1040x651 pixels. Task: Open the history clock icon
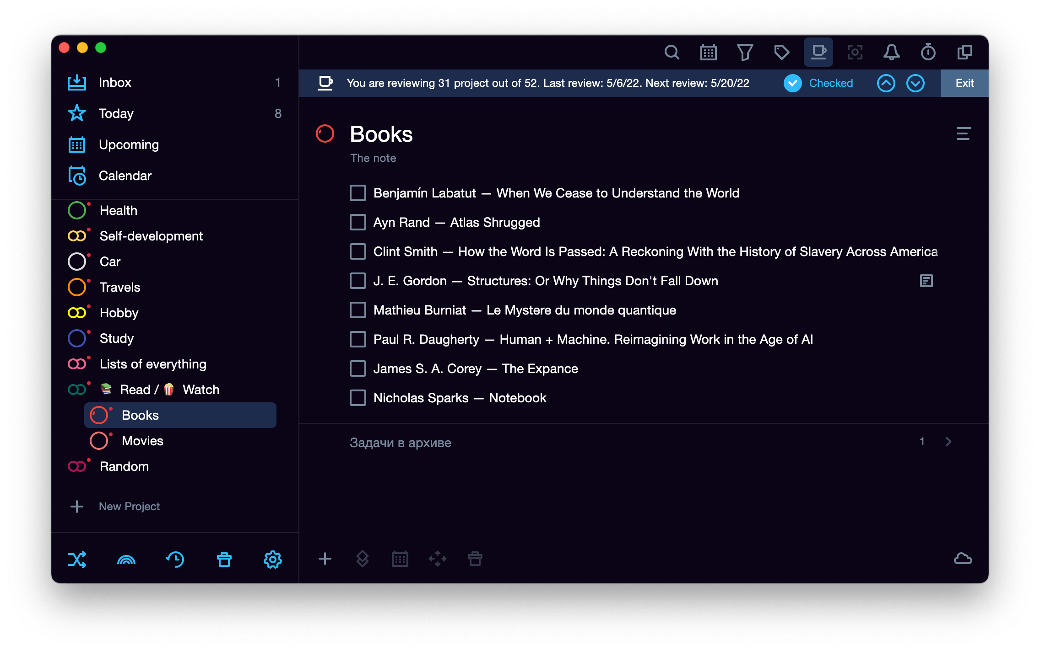point(175,559)
